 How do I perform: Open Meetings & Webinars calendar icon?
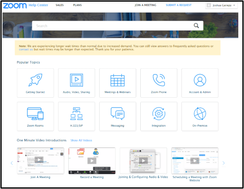(118, 80)
